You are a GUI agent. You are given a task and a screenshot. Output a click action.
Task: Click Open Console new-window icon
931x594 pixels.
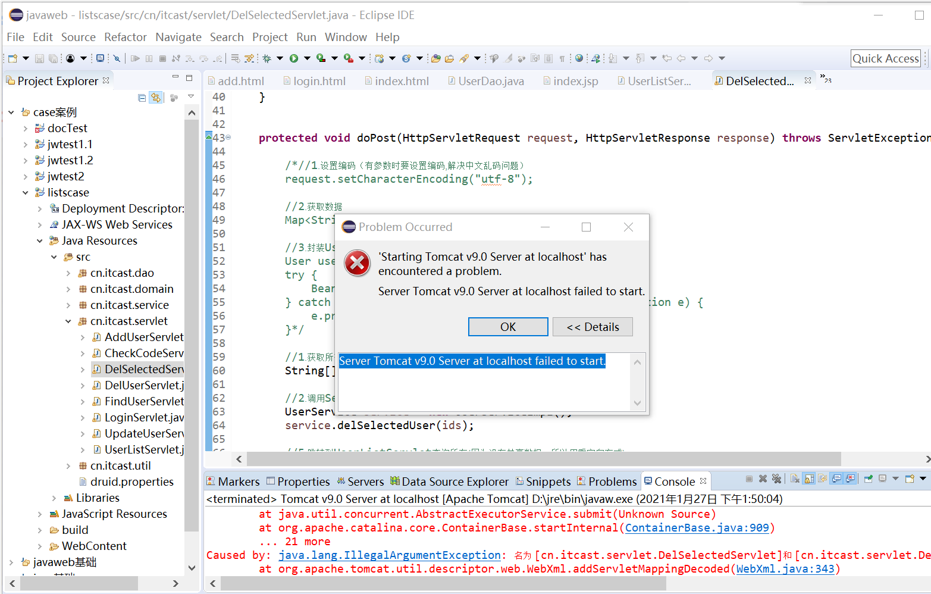[910, 479]
